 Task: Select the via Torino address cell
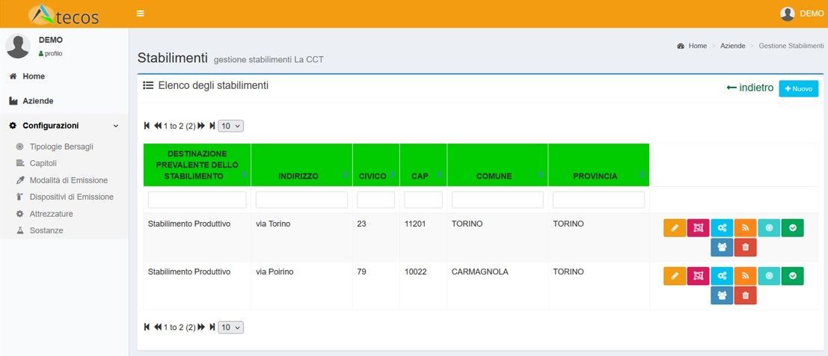coord(301,238)
